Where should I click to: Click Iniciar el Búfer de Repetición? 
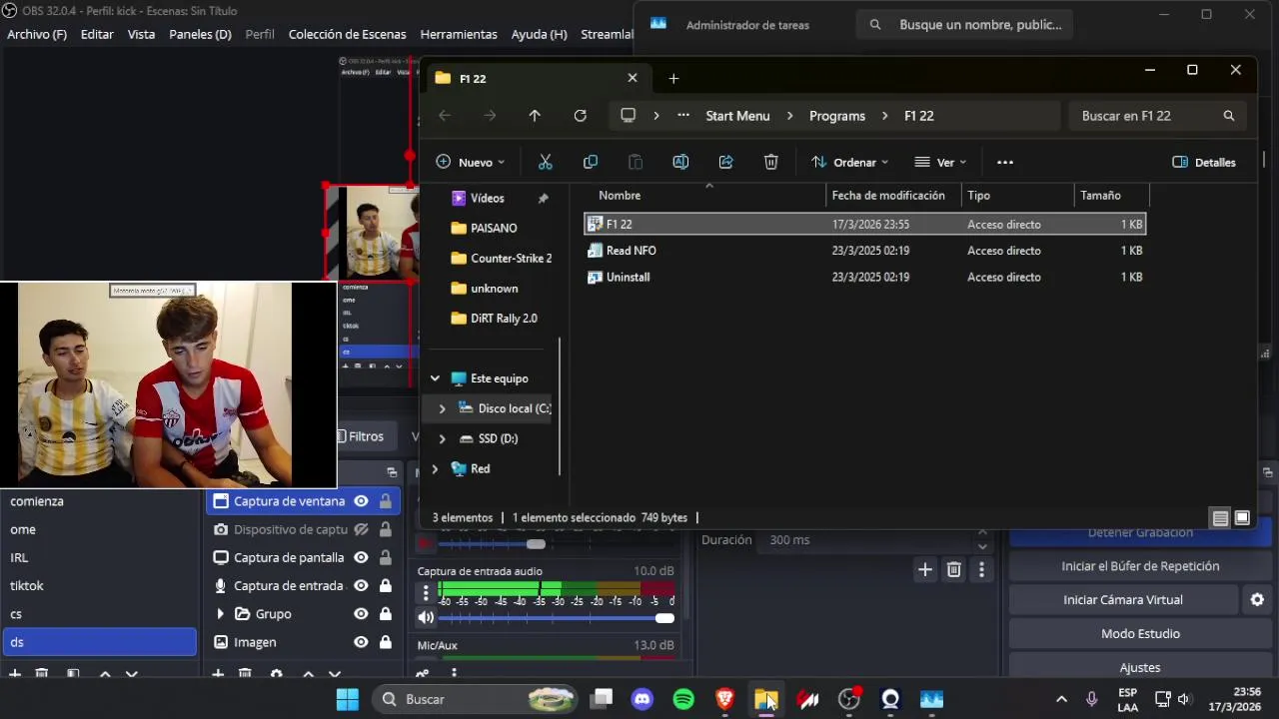point(1140,566)
